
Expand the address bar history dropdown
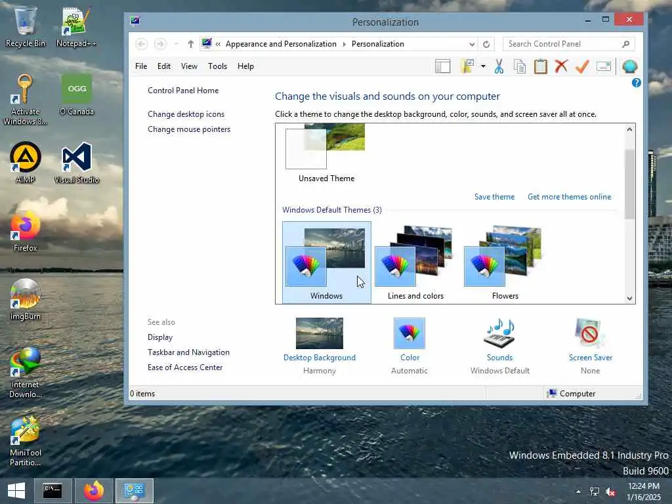click(472, 44)
